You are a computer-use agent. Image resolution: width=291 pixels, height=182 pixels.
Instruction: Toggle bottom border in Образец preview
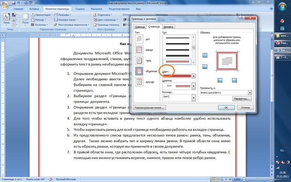click(205, 67)
